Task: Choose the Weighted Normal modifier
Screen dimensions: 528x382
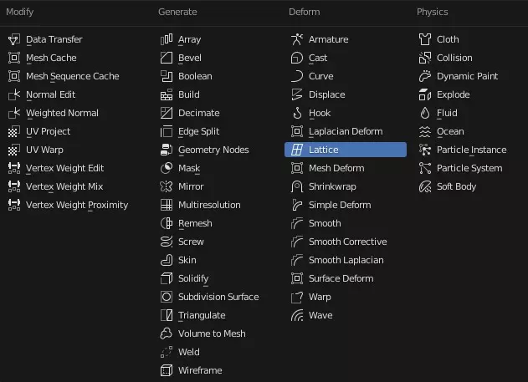Action: point(54,113)
